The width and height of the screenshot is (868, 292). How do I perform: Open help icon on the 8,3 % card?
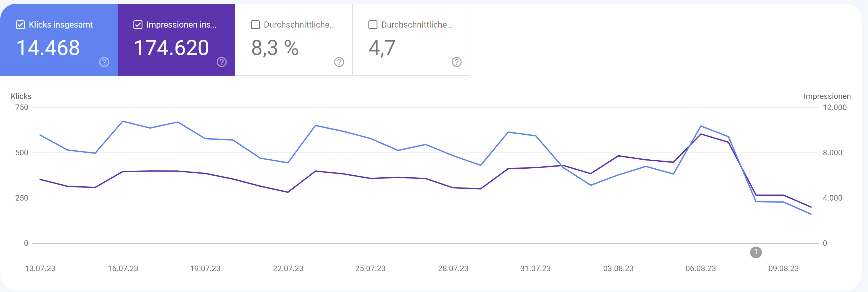(x=339, y=62)
